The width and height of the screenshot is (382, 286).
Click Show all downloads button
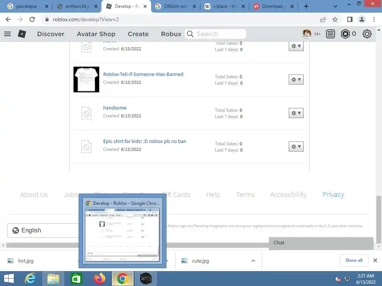(x=354, y=260)
